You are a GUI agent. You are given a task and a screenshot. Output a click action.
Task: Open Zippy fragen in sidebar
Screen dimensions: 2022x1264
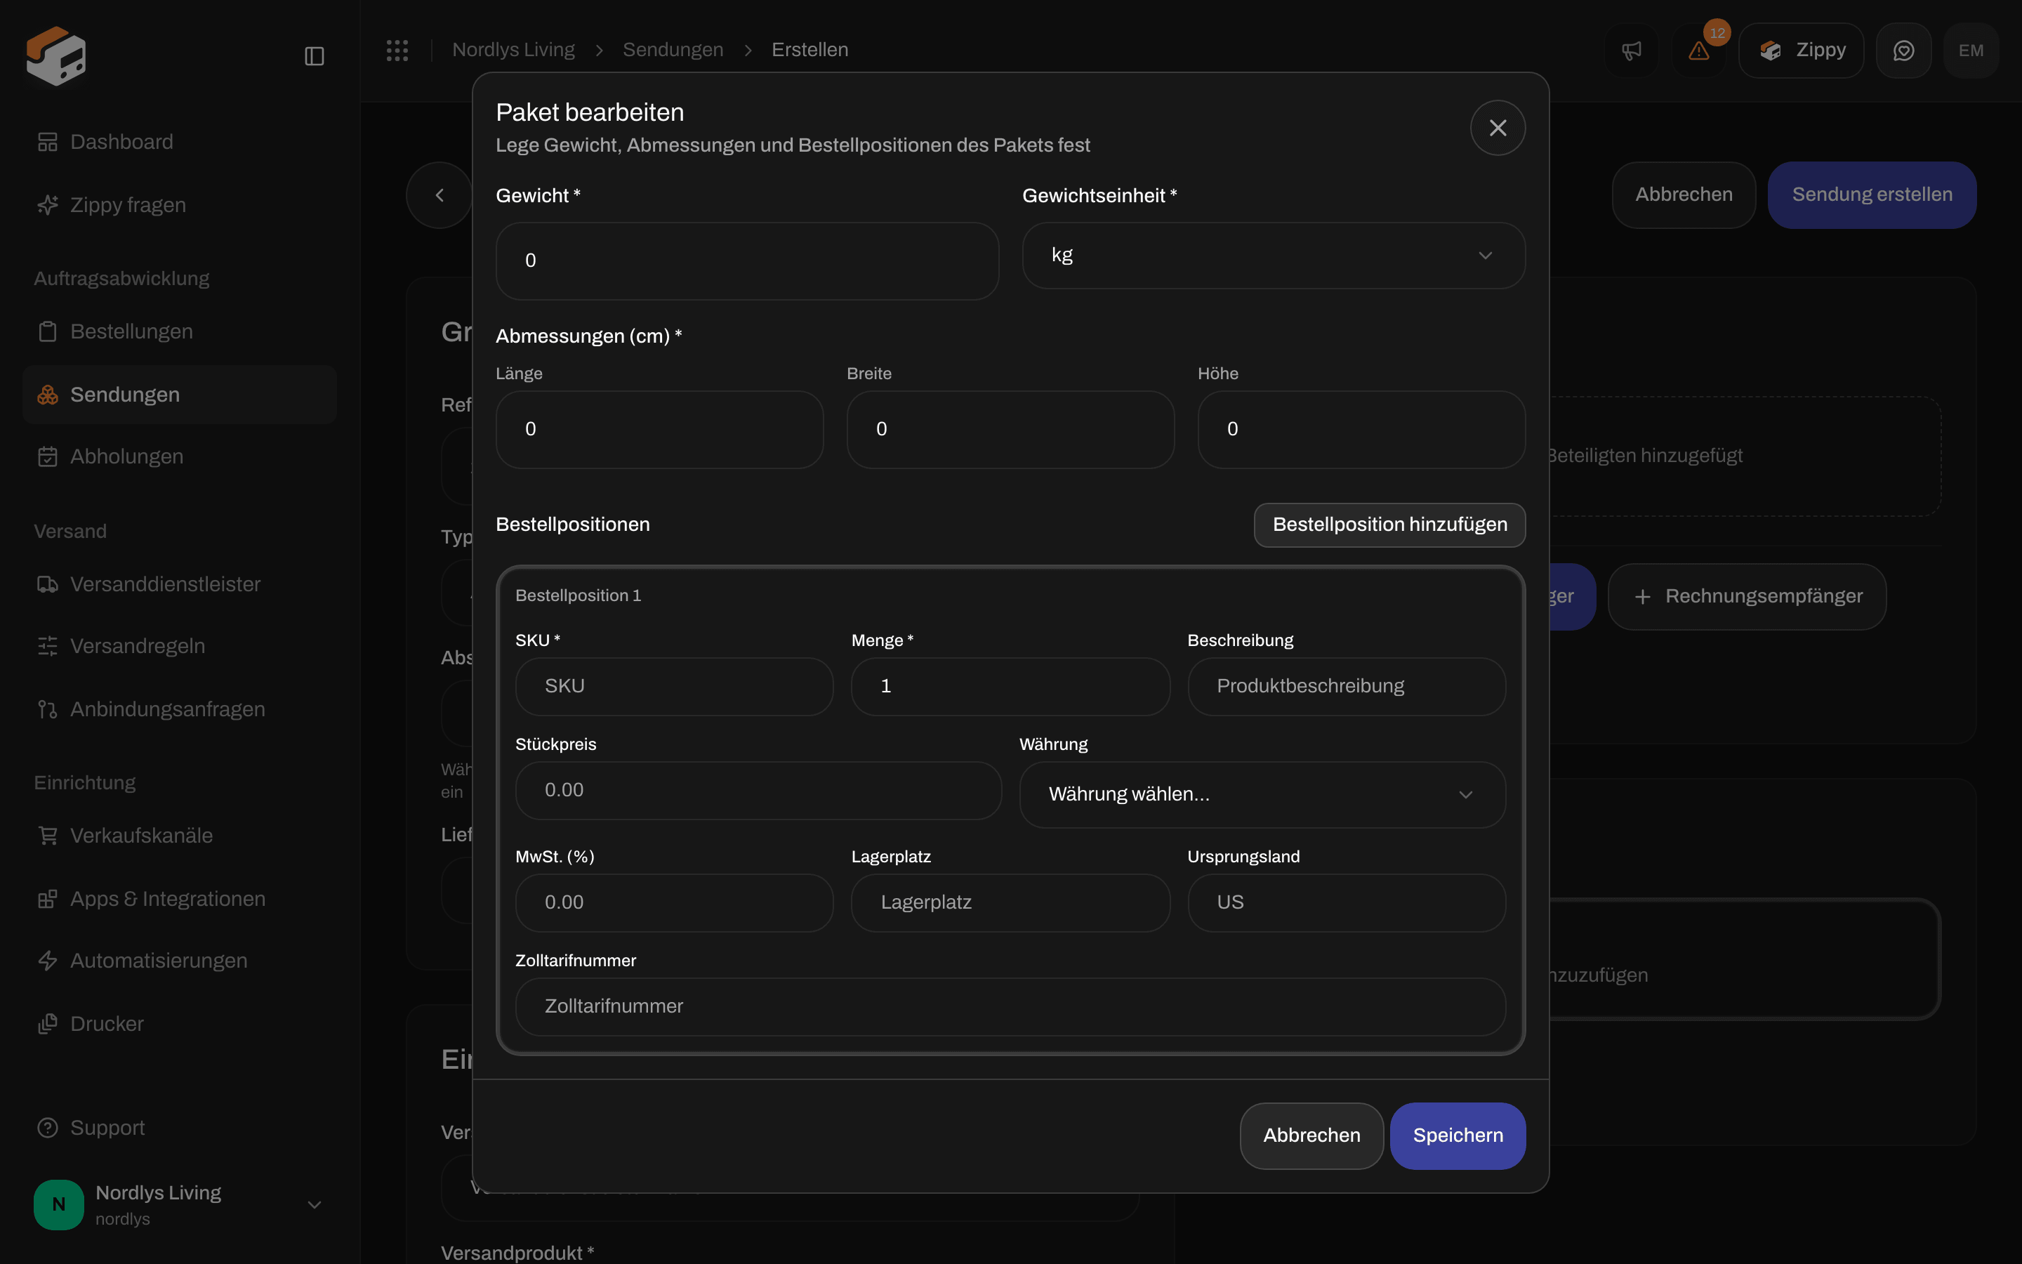point(180,205)
